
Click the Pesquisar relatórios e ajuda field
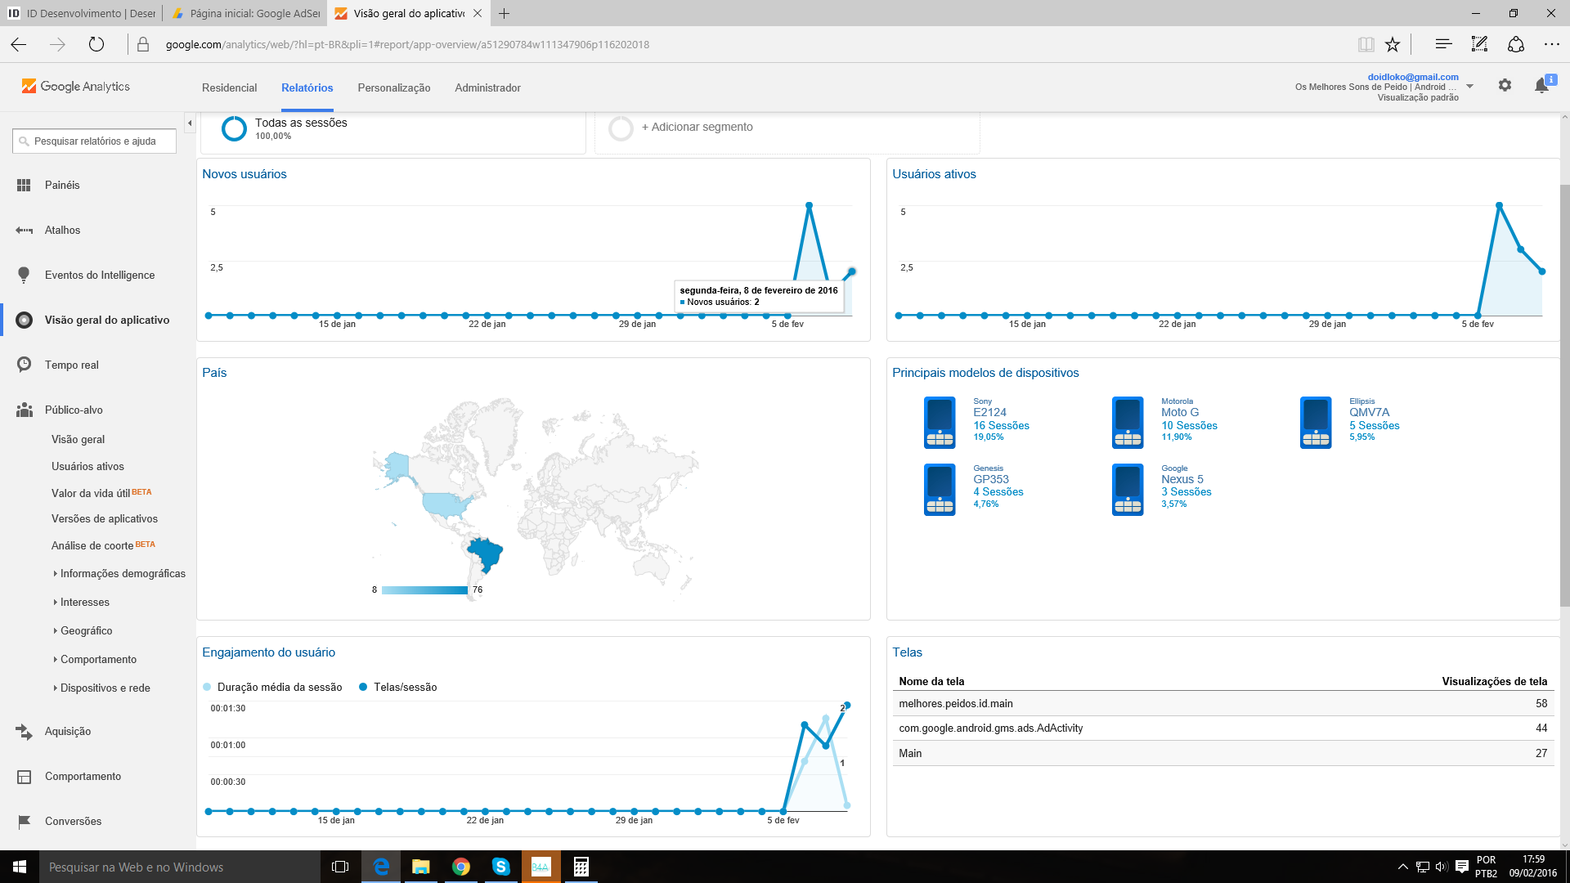tap(95, 141)
